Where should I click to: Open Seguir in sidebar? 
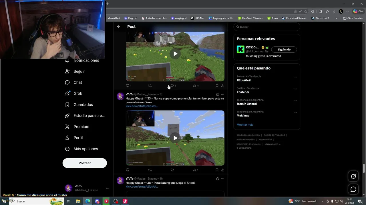click(x=75, y=71)
